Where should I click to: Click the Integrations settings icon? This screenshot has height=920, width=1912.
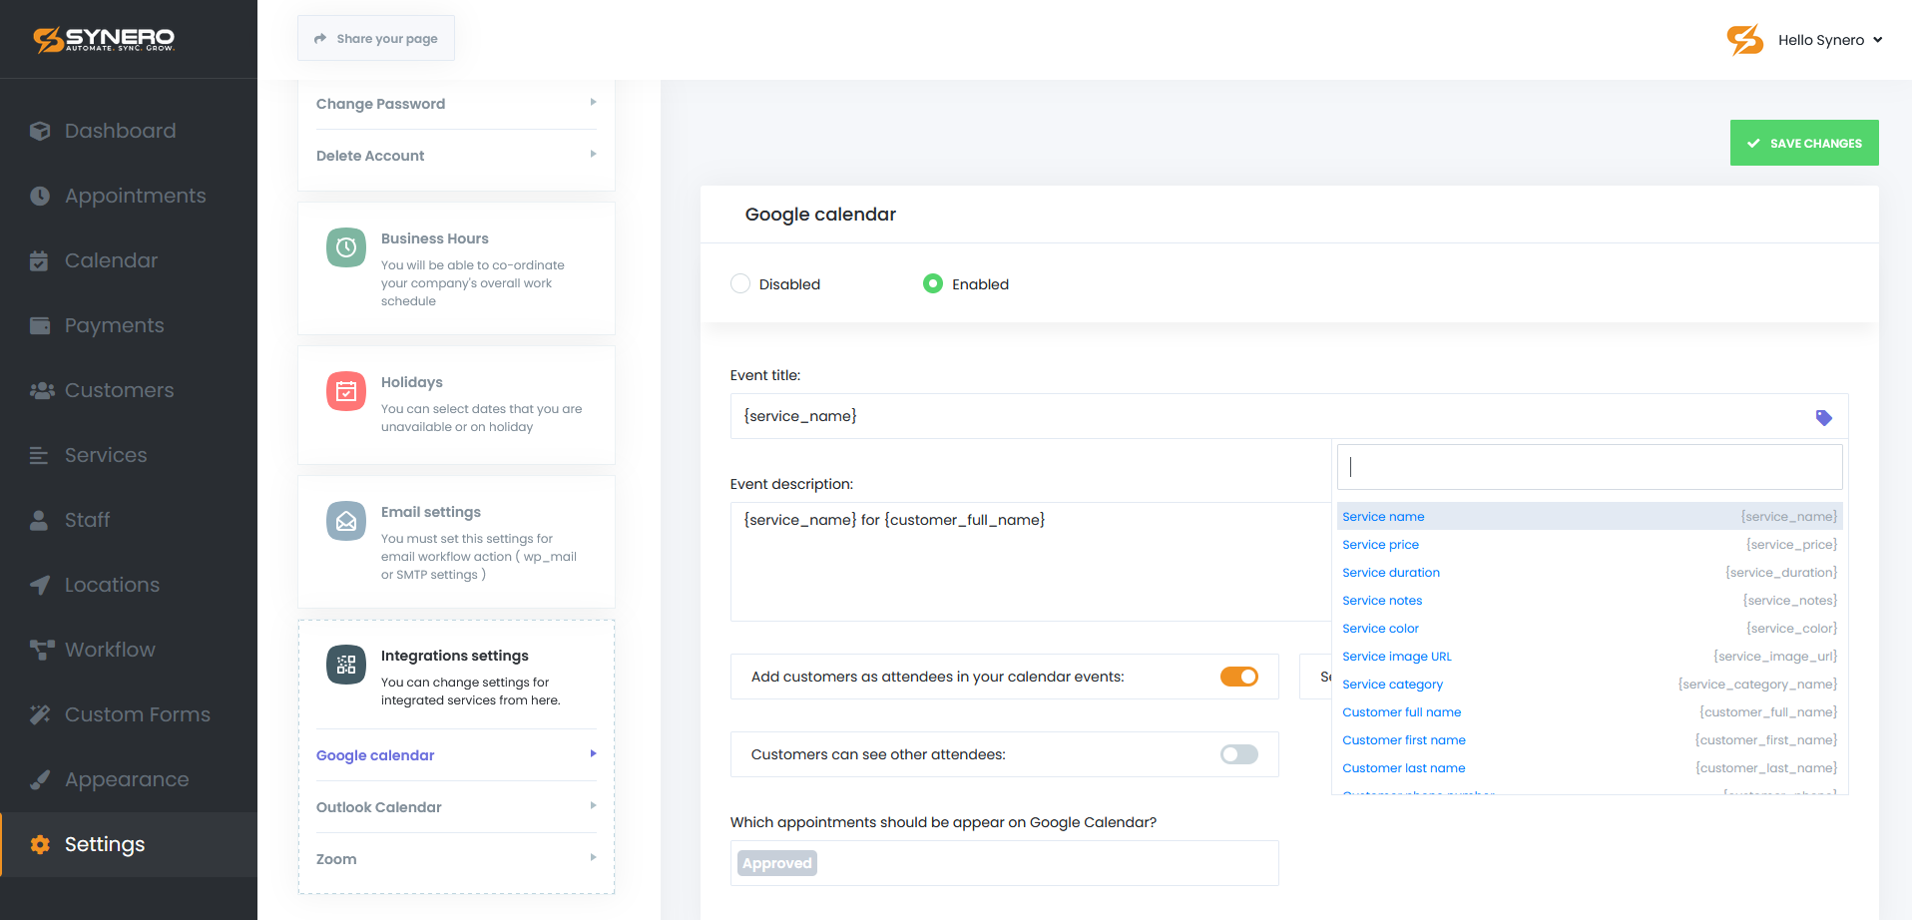pos(346,665)
